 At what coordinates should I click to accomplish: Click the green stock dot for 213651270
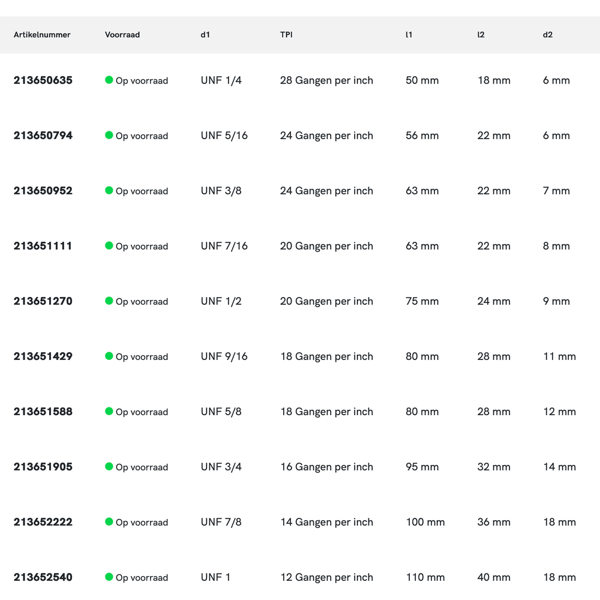[109, 301]
